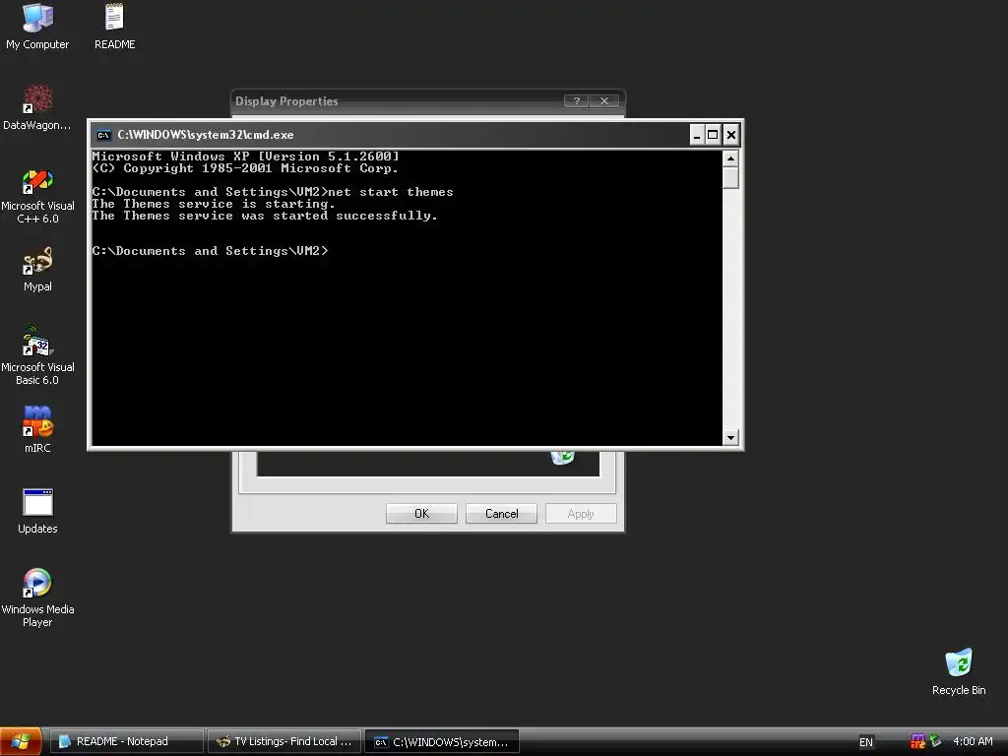The width and height of the screenshot is (1008, 756).
Task: Click the disabled Apply button in Display Properties
Action: pyautogui.click(x=581, y=514)
